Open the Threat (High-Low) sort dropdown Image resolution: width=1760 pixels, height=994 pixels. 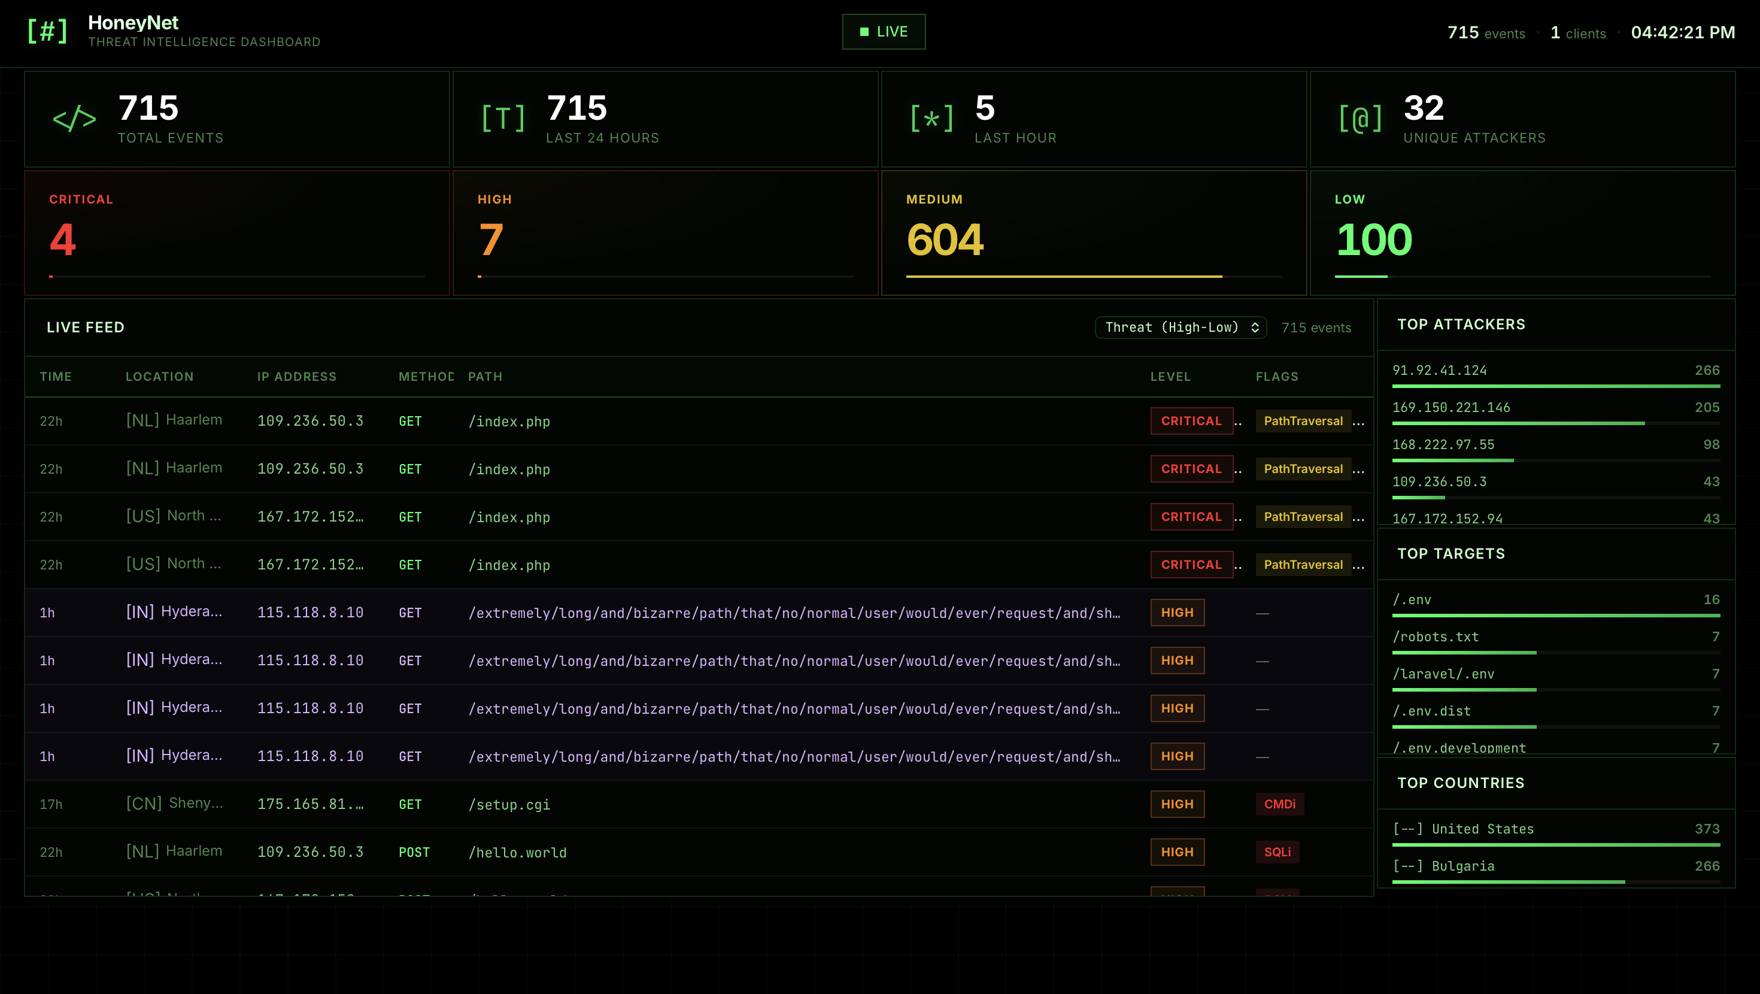click(1181, 328)
